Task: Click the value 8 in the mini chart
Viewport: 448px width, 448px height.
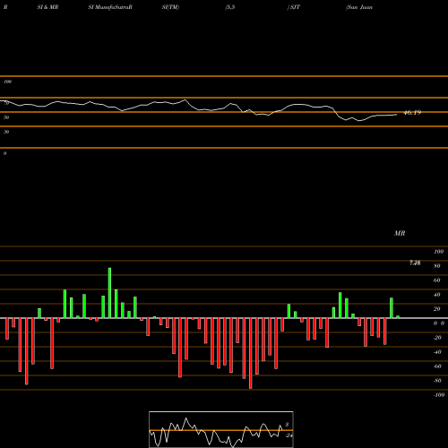Action: pyautogui.click(x=287, y=425)
